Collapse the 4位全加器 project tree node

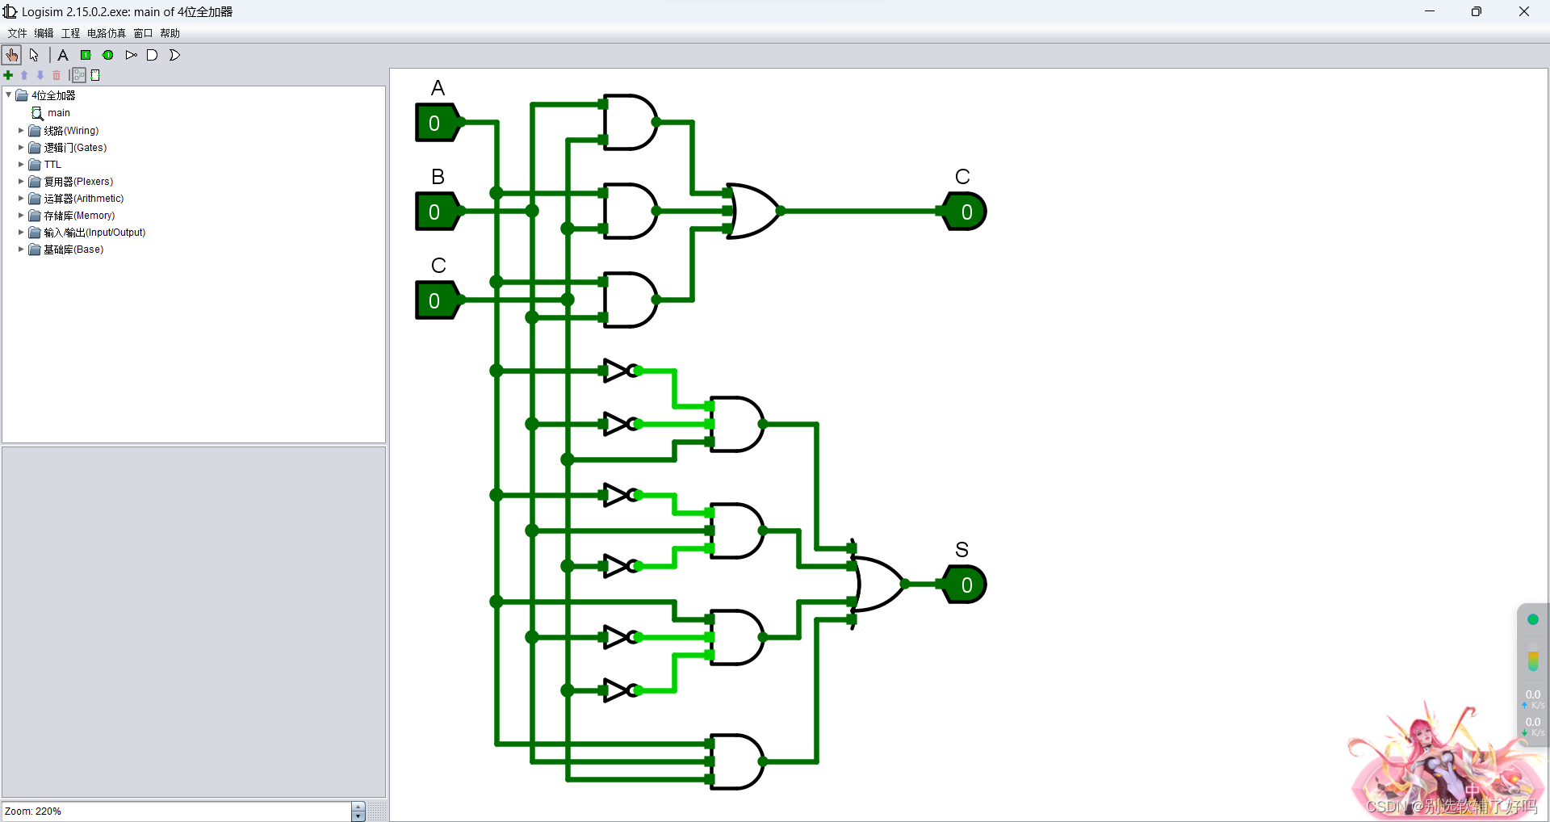pos(9,95)
